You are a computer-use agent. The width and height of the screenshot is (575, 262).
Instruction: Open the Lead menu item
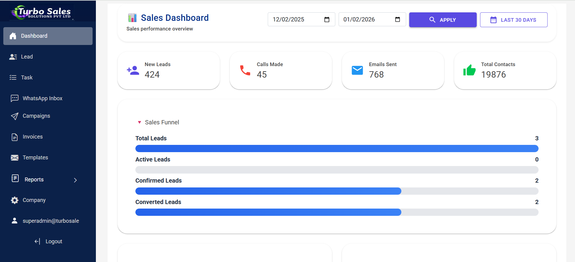pyautogui.click(x=27, y=57)
